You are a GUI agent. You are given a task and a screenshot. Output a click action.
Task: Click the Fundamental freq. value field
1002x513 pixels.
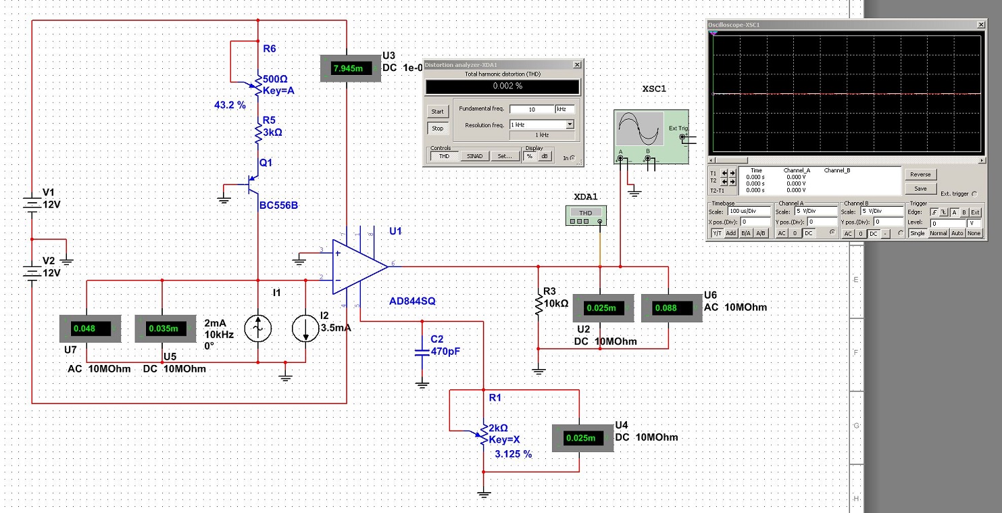pyautogui.click(x=531, y=109)
